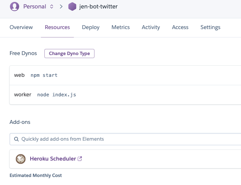The height and width of the screenshot is (185, 241).
Task: Click the Personal breadcrumb link
Action: point(34,6)
